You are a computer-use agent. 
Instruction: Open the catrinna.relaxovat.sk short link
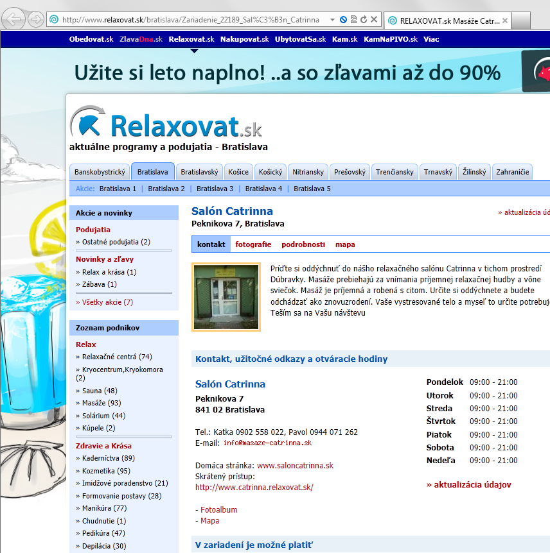coord(254,488)
